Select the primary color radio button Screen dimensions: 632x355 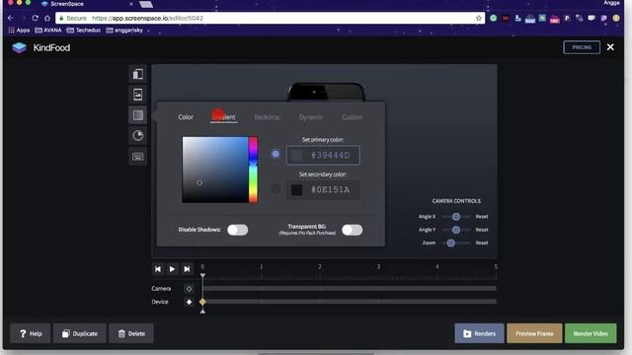(276, 154)
